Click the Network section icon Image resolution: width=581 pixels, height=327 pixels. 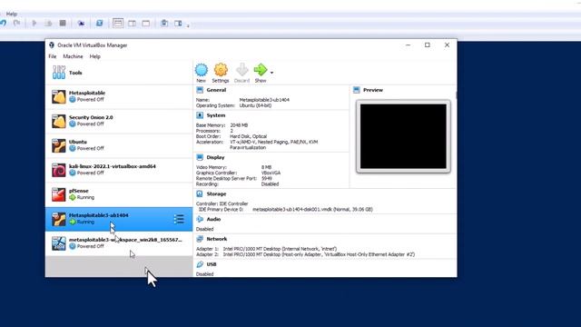[200, 239]
